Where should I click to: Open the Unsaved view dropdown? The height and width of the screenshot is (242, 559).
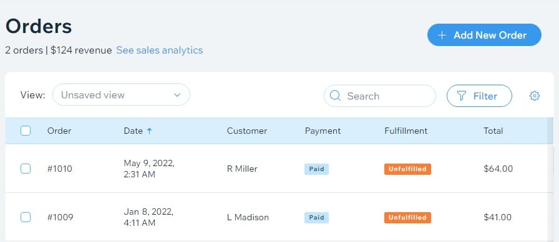click(121, 95)
